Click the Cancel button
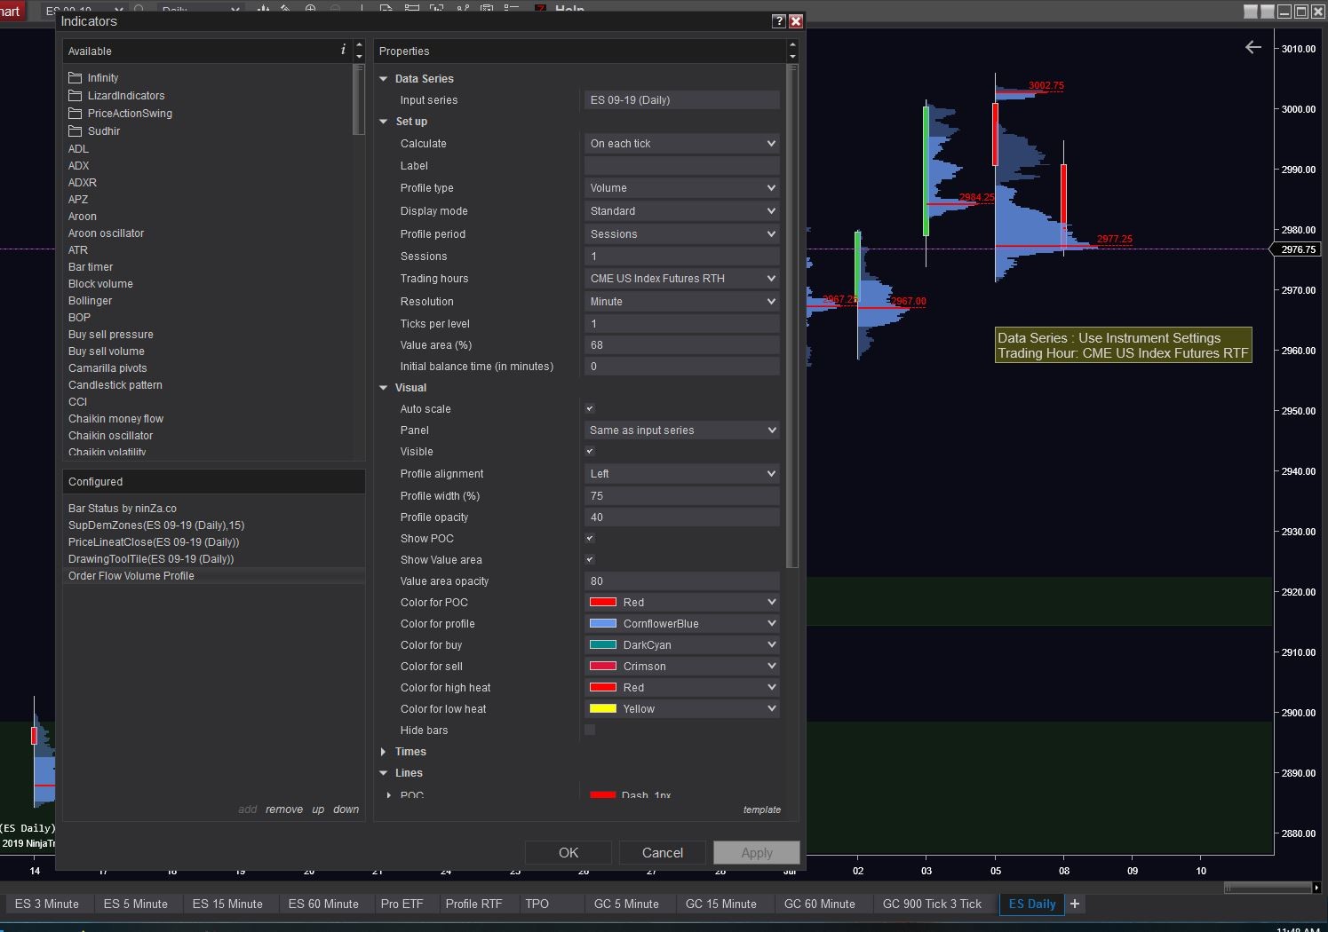Image resolution: width=1328 pixels, height=932 pixels. pos(663,853)
